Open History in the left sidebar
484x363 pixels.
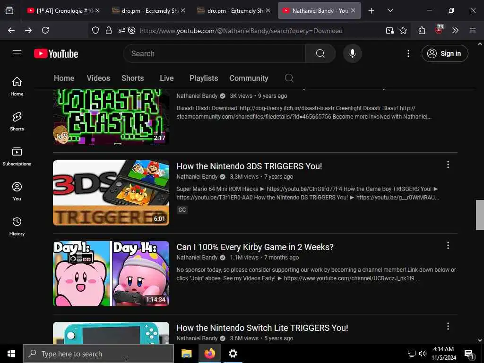tap(17, 226)
